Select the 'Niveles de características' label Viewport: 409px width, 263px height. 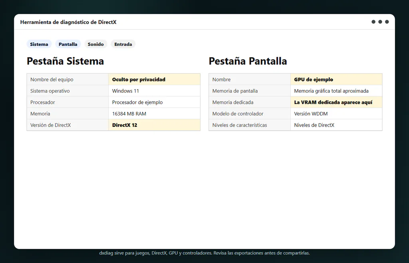(x=250, y=125)
